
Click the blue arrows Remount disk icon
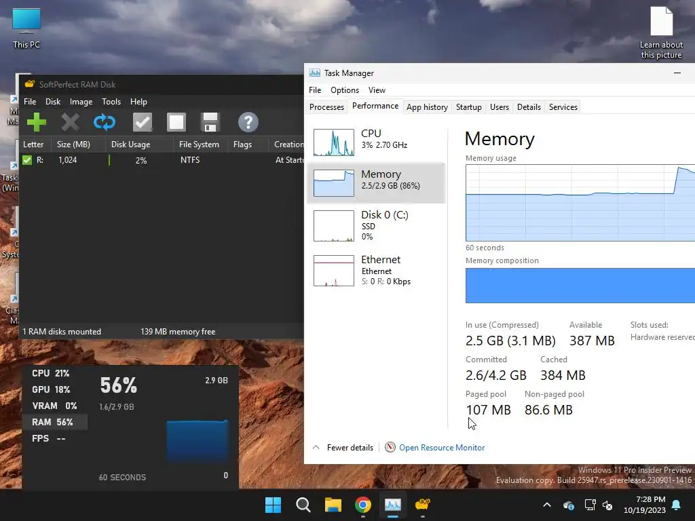pos(104,122)
